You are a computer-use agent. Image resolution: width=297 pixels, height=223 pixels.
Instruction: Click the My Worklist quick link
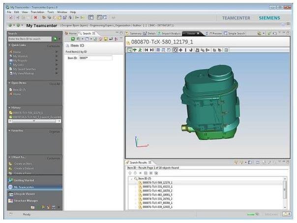point(20,56)
